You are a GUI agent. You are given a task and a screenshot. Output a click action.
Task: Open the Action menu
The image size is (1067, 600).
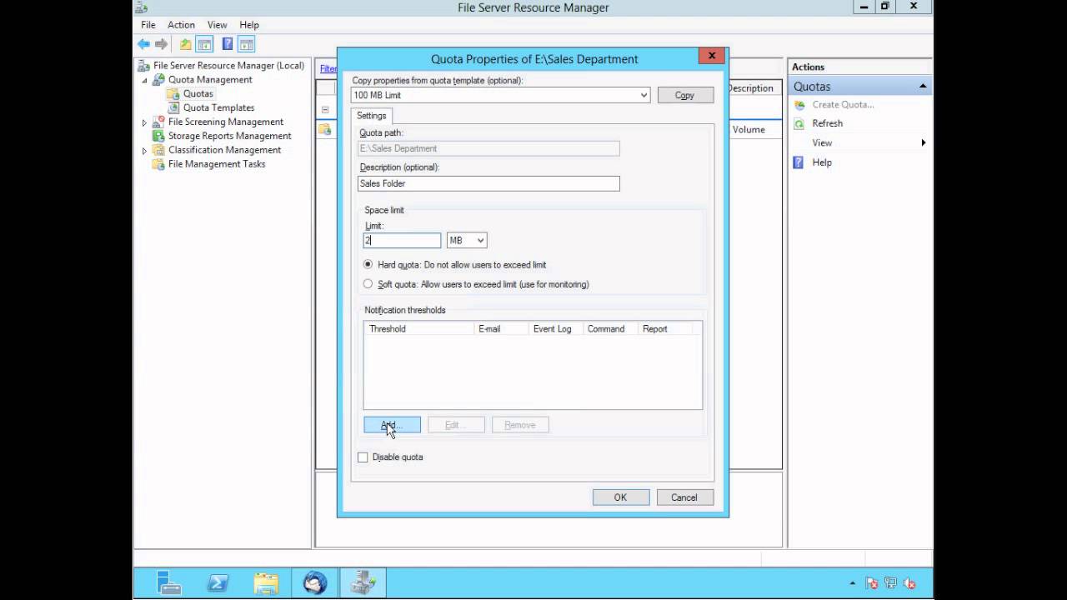[181, 25]
